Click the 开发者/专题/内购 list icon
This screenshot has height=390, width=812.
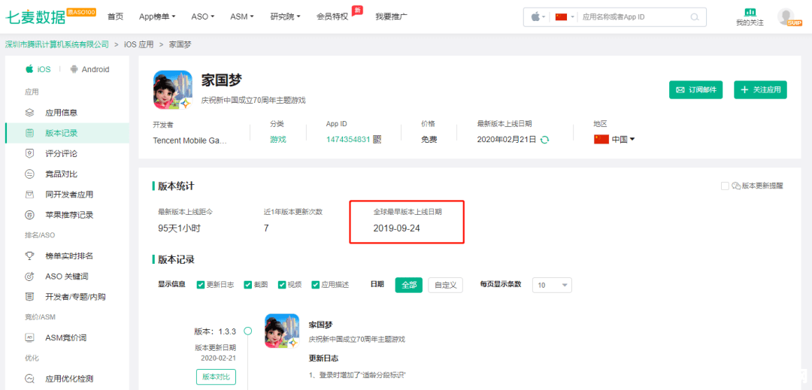tap(29, 297)
